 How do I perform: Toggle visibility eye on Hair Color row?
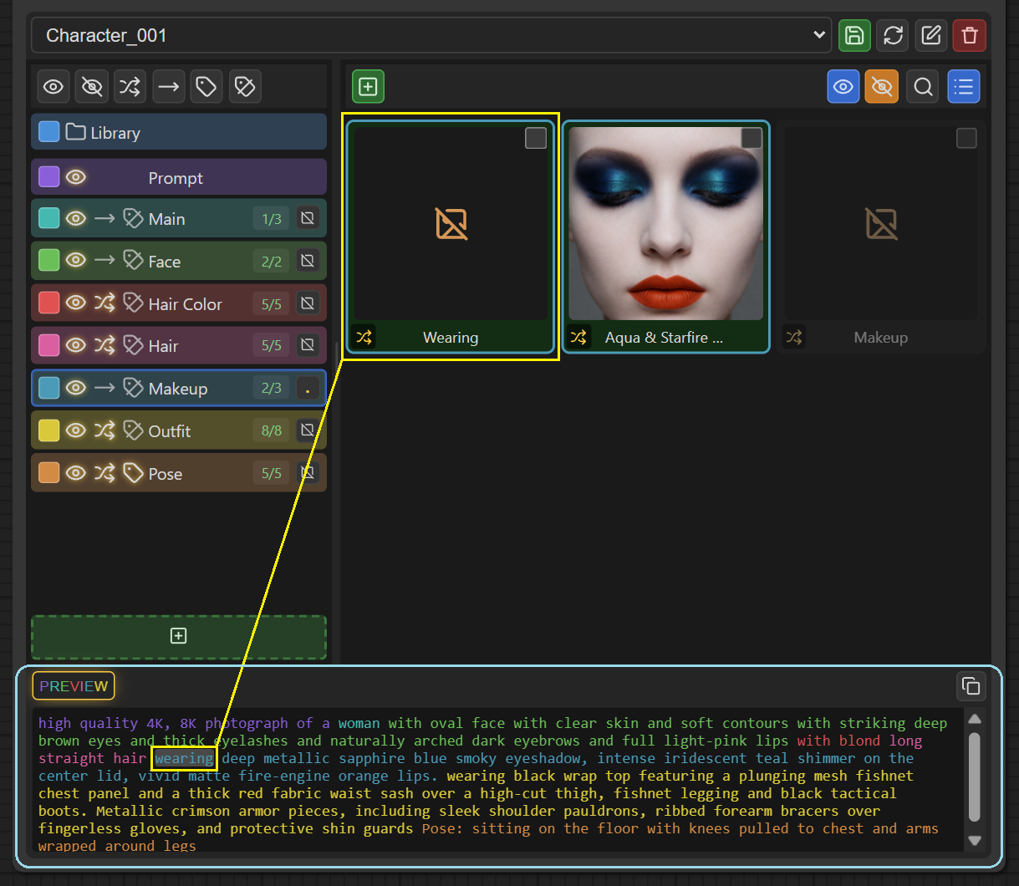(x=76, y=303)
